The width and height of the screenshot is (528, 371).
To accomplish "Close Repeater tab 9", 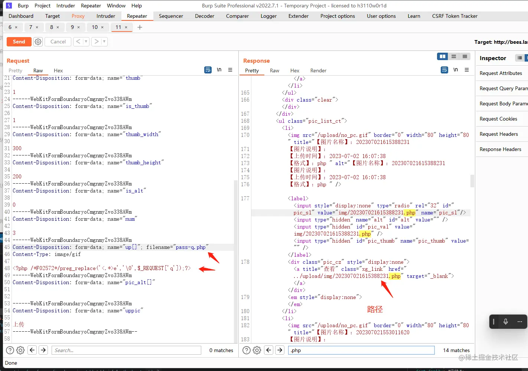I will click(78, 27).
